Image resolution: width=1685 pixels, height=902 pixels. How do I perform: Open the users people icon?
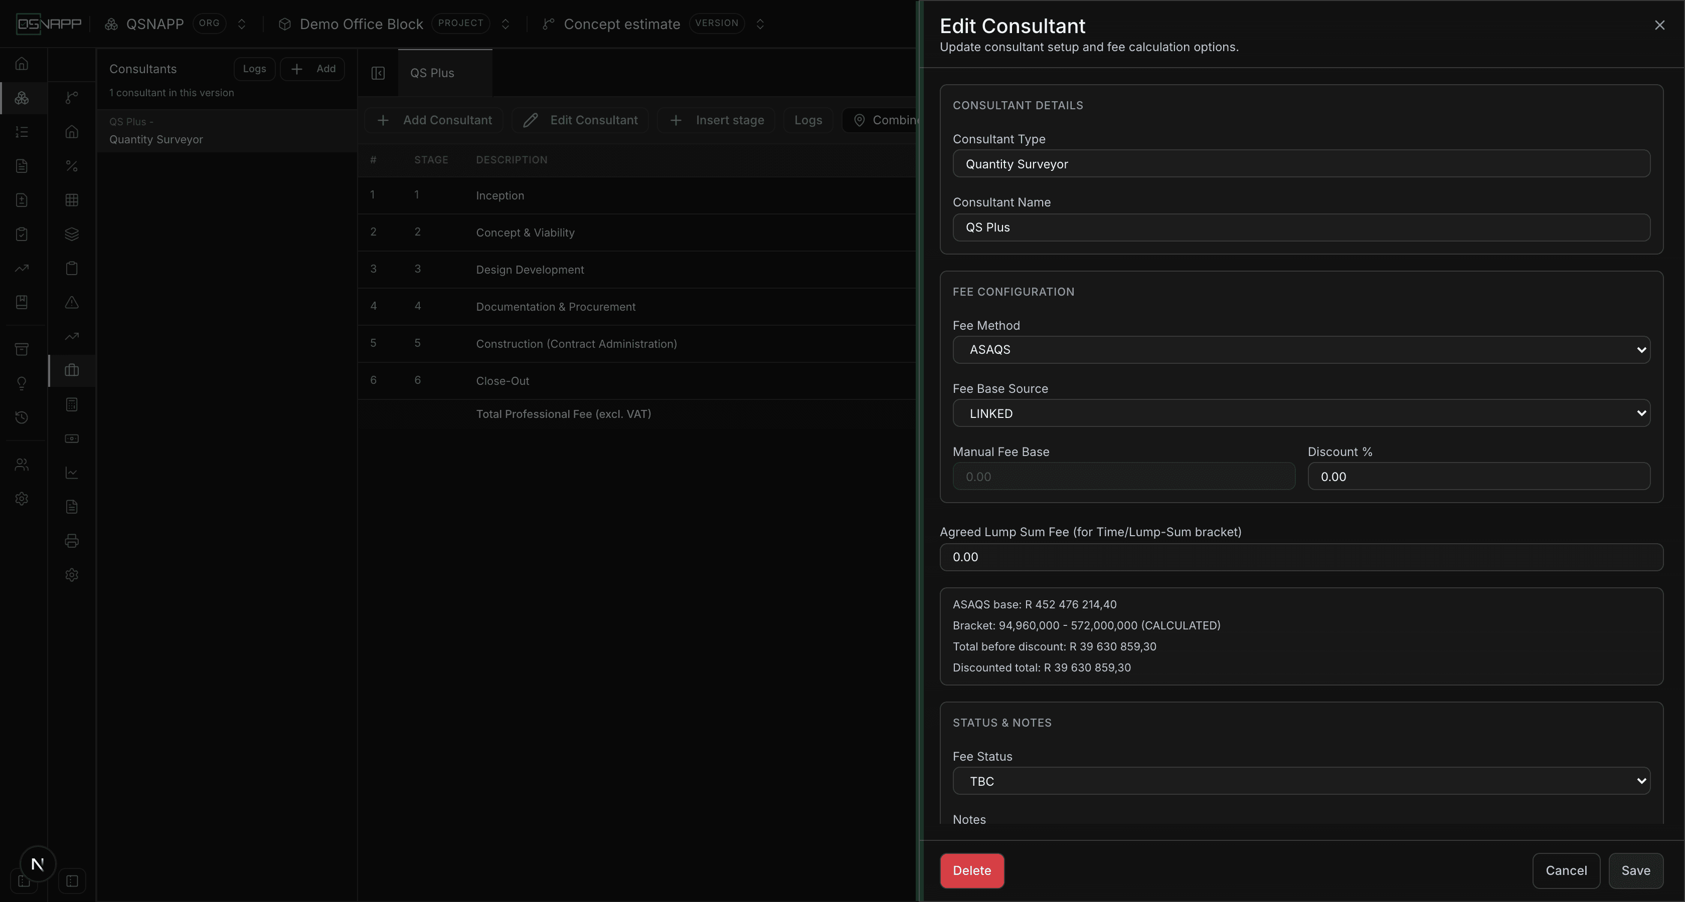point(22,465)
